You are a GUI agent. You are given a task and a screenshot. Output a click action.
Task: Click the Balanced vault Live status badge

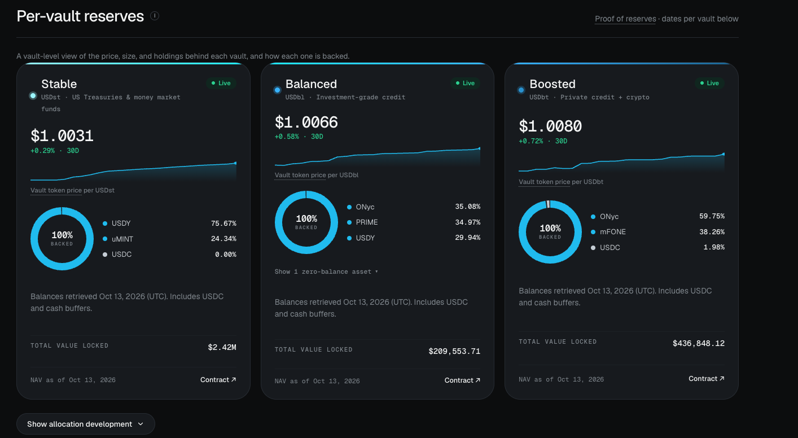coord(465,83)
